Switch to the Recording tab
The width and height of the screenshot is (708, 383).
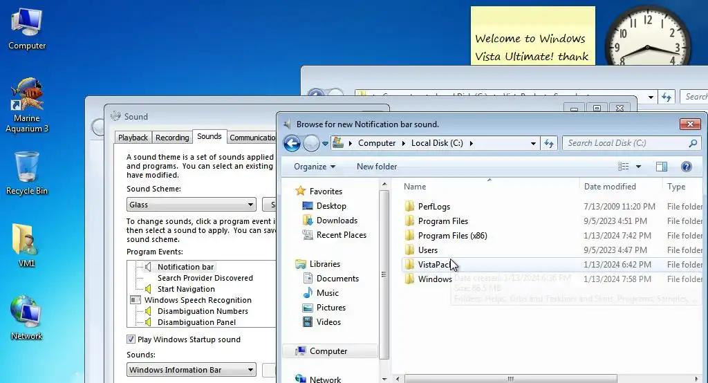[x=172, y=138]
